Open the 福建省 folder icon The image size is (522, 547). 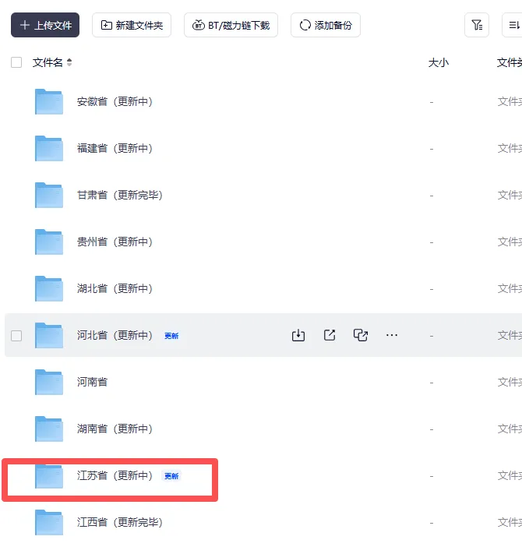[x=49, y=148]
